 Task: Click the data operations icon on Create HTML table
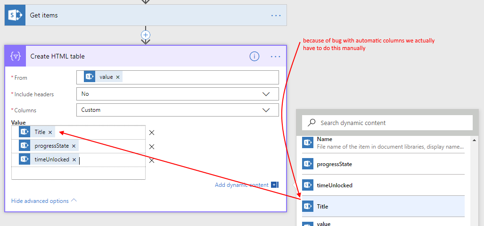click(16, 57)
